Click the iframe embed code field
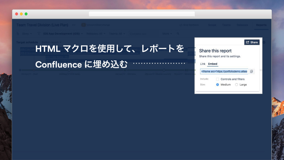 coord(224,71)
